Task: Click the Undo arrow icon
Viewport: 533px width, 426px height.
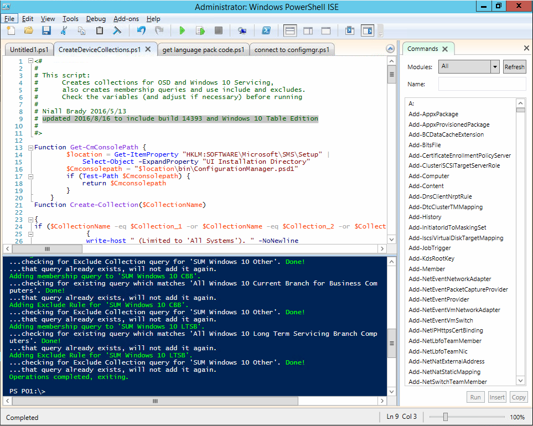Action: coord(141,31)
